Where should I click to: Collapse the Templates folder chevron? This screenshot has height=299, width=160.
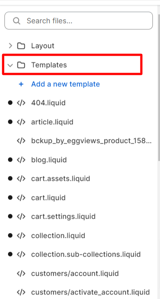coord(10,65)
